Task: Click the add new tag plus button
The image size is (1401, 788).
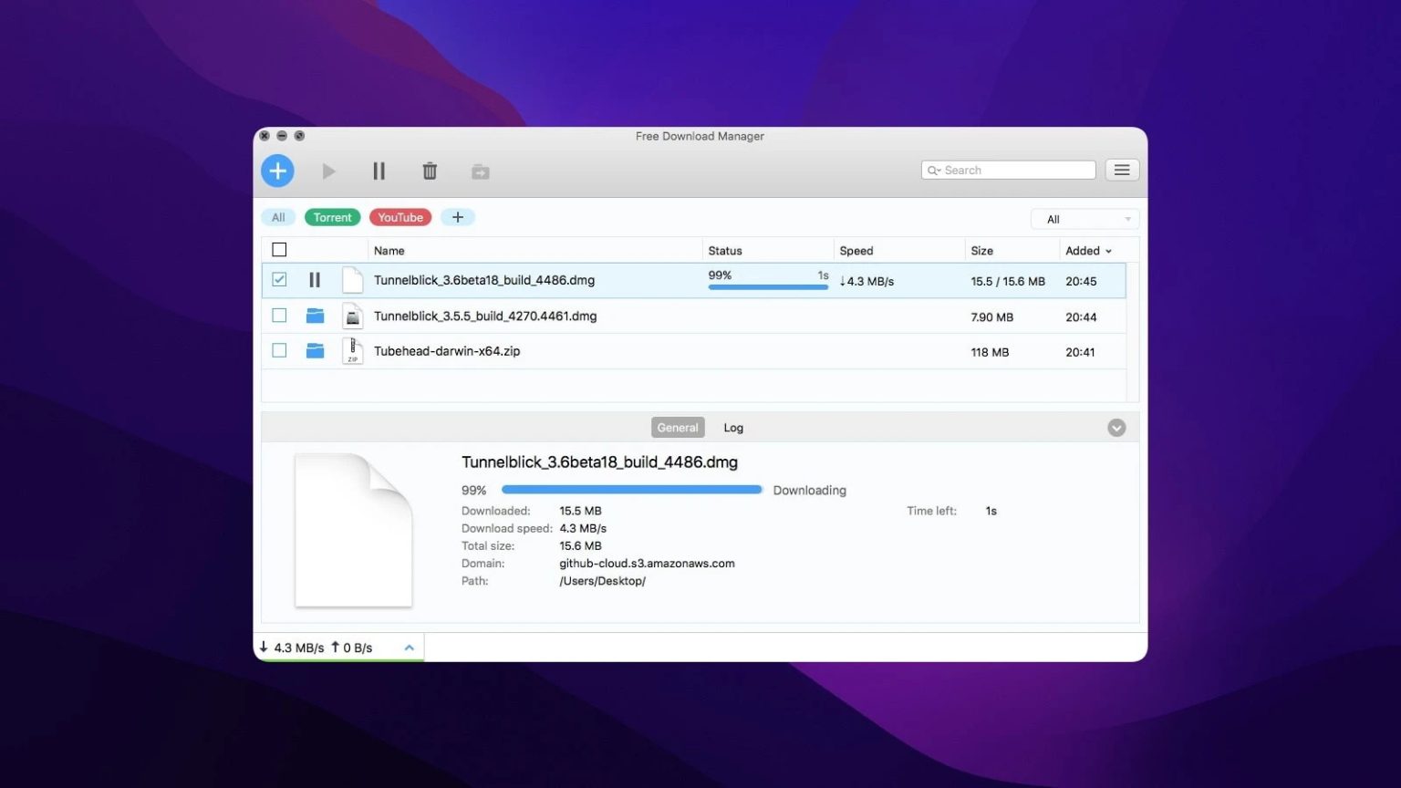Action: [458, 217]
